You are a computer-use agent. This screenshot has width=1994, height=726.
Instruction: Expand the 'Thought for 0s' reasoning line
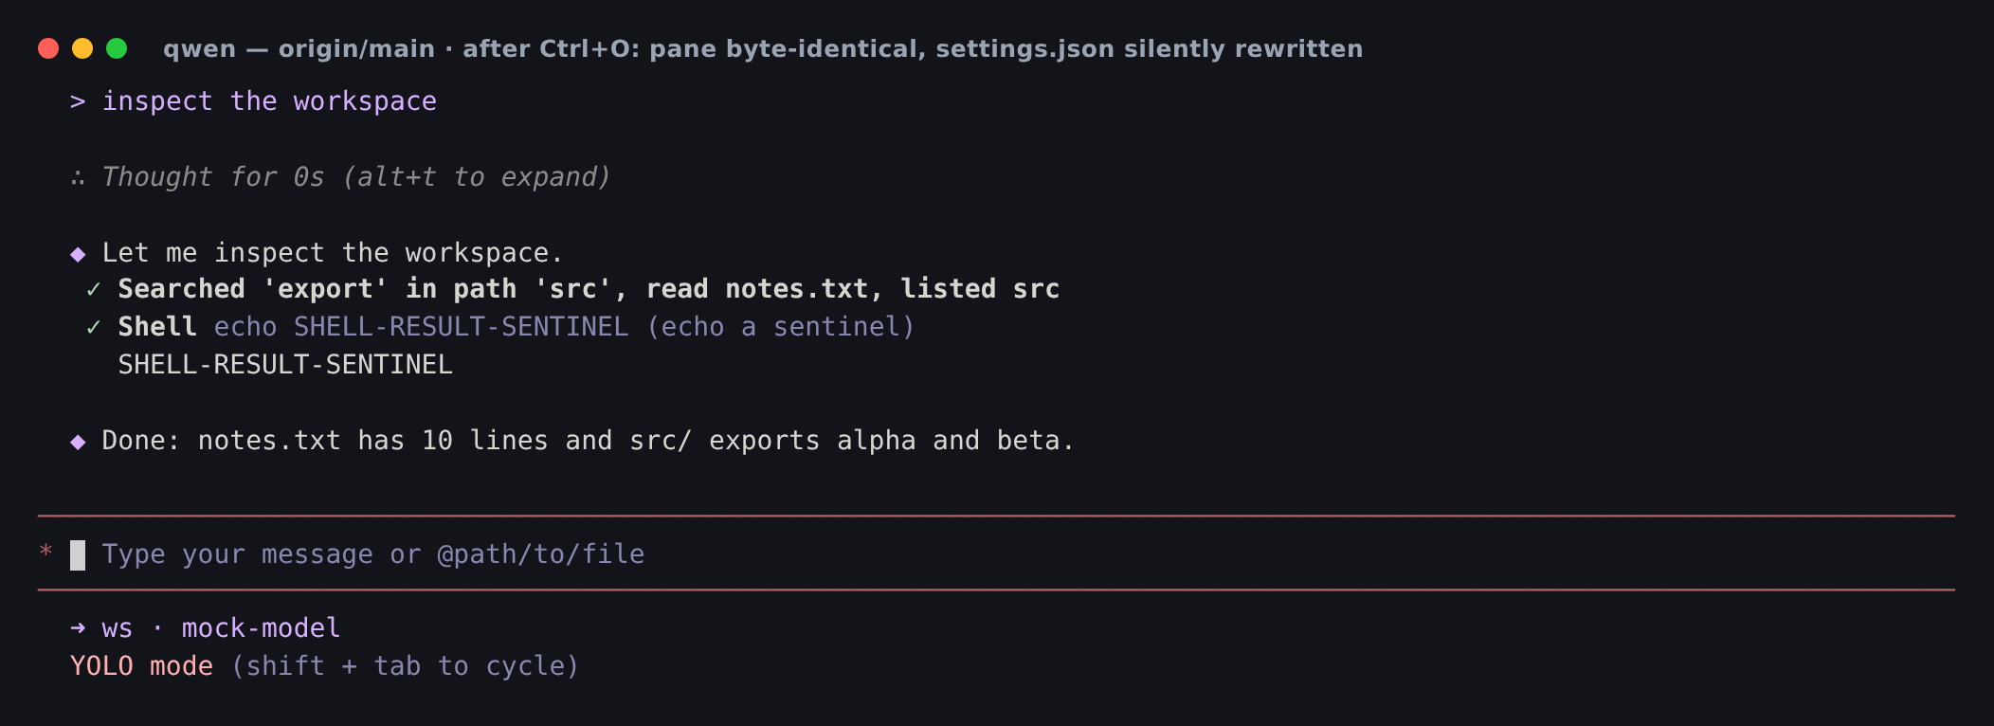pos(355,177)
